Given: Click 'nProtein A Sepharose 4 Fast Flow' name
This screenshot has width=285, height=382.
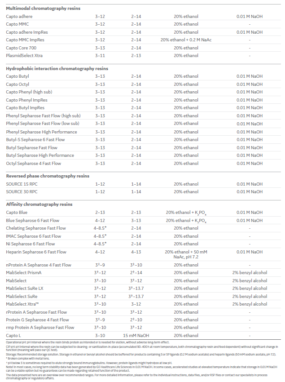Looking at the screenshot, I should click(x=39, y=265).
